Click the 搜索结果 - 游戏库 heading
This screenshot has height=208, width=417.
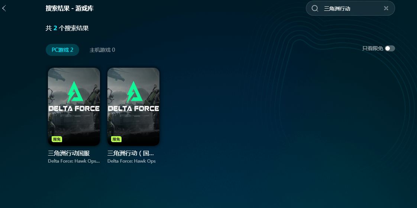(x=69, y=8)
